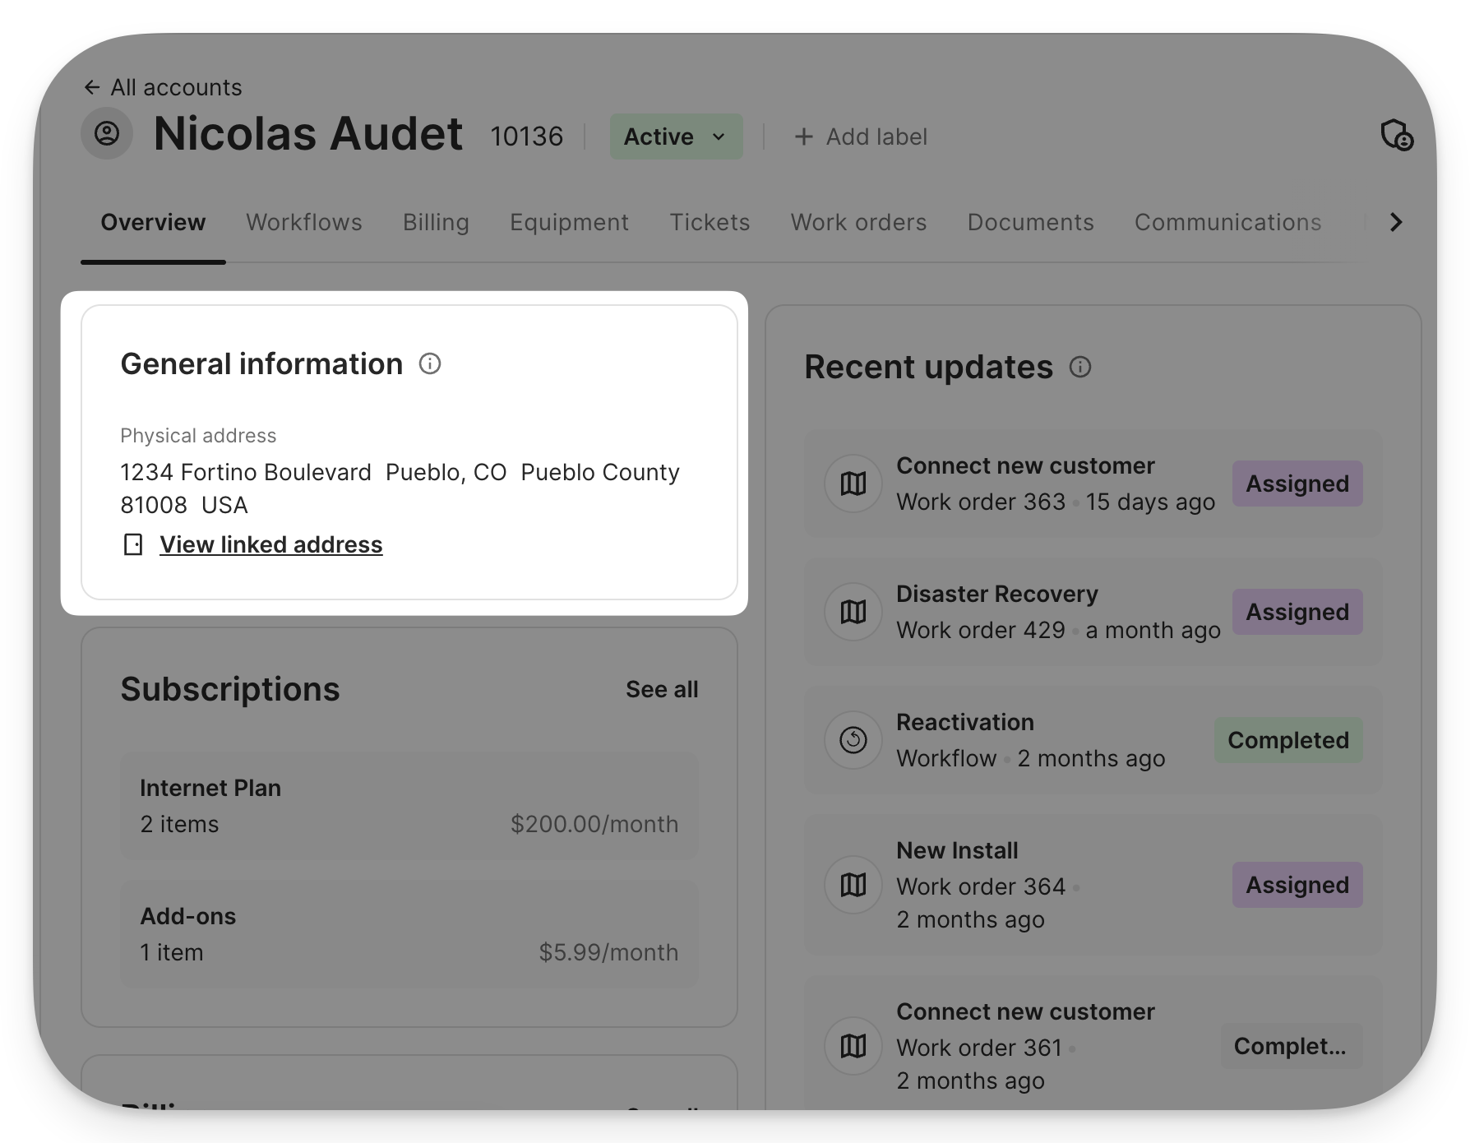Open the Add-ons subscription card
The image size is (1470, 1143).
click(x=409, y=934)
